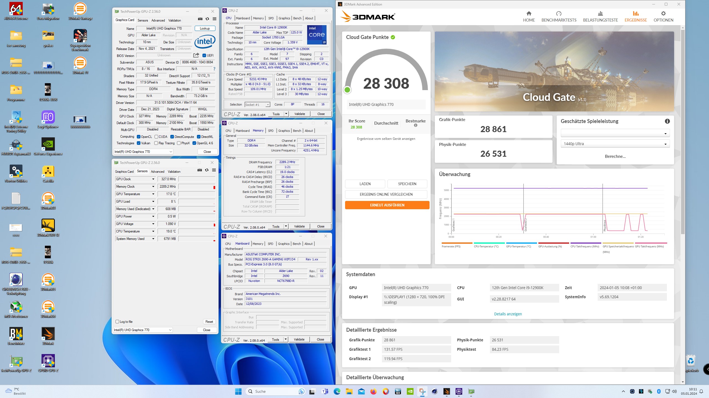Open HWBOT Aquamark3 desktop shortcut
The height and width of the screenshot is (398, 709).
(x=16, y=146)
